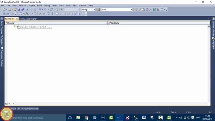The width and height of the screenshot is (215, 121).
Task: Click the Toolbox wrench toolbar icon
Action: coord(151,9)
